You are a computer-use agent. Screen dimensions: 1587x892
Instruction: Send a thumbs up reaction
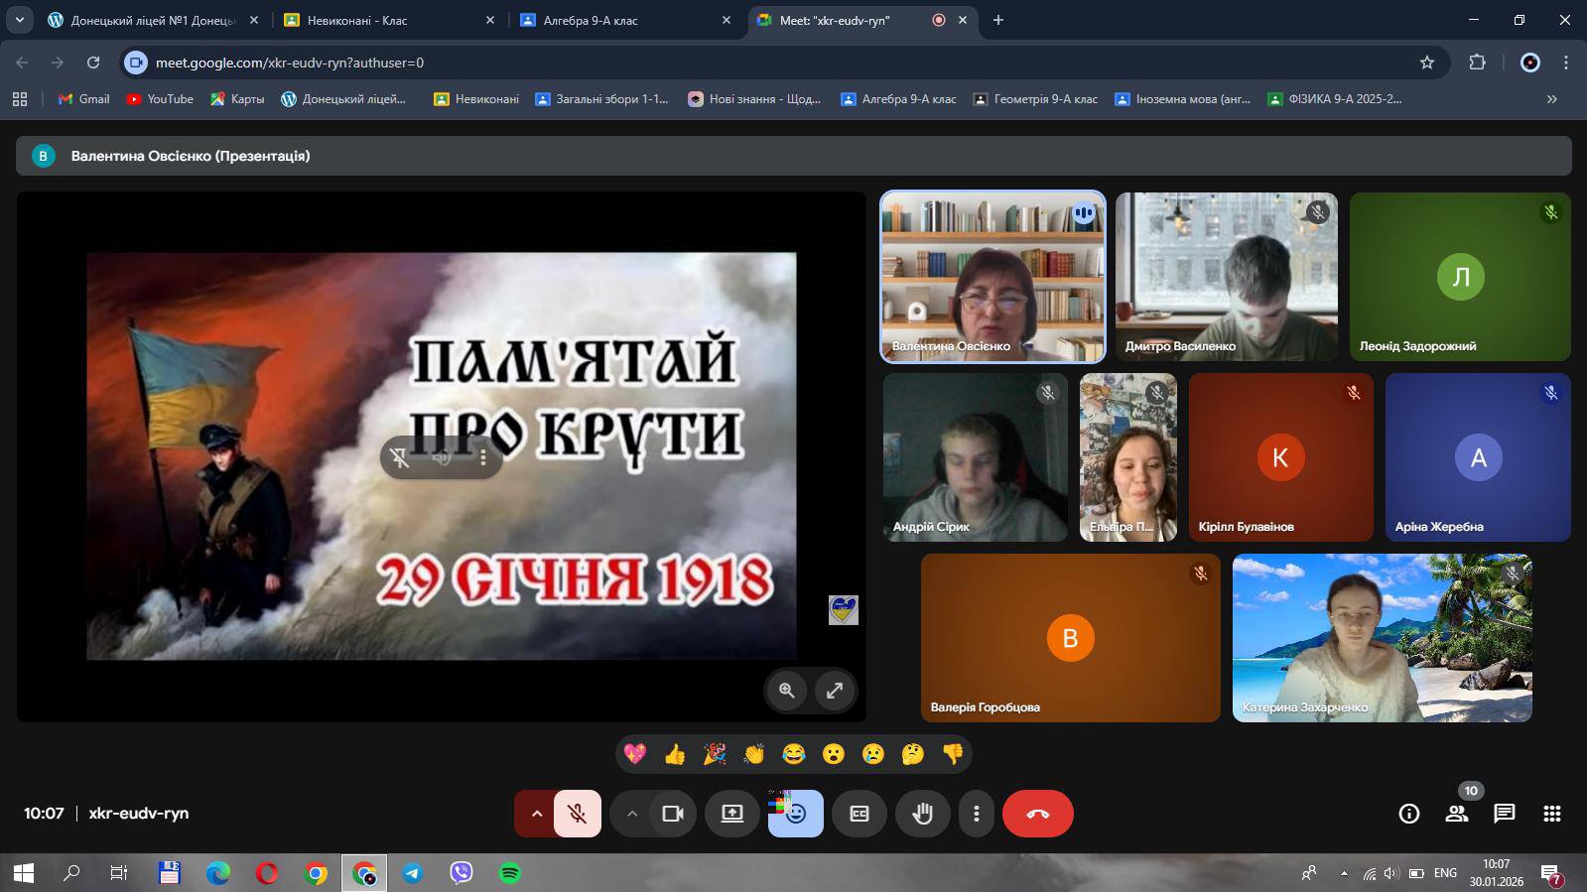tap(675, 754)
